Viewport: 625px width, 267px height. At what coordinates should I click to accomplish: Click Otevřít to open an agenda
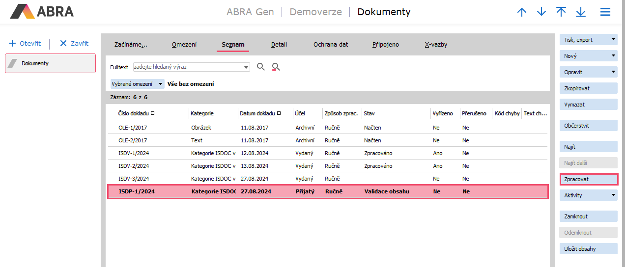(x=25, y=43)
